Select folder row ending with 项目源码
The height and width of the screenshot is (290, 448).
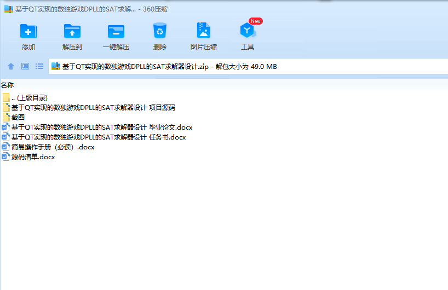(93, 108)
